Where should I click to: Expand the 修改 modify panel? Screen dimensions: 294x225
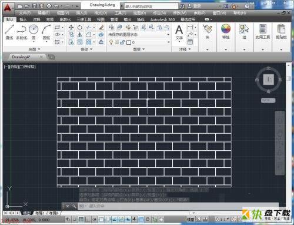pyautogui.click(x=86, y=49)
